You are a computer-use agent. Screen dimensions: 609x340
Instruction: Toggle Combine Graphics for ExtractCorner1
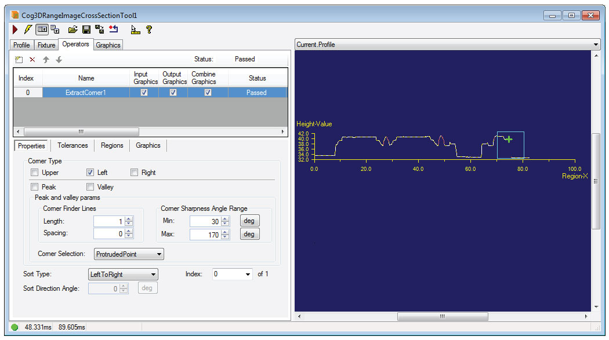point(209,92)
